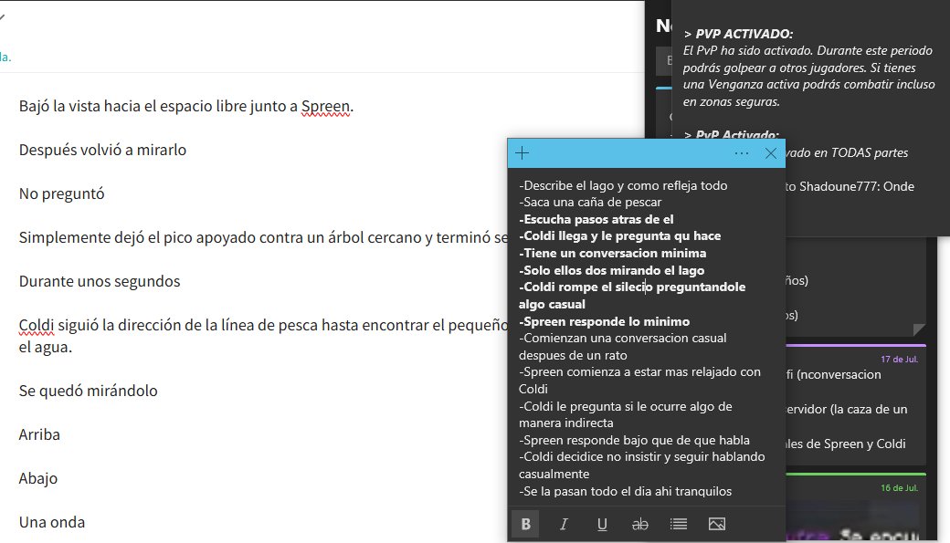
Task: Click the line '-Solo ellos dos mirando el lago'
Action: pyautogui.click(x=611, y=270)
